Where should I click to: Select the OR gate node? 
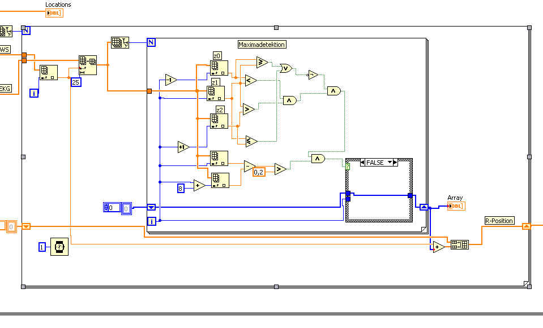(286, 68)
